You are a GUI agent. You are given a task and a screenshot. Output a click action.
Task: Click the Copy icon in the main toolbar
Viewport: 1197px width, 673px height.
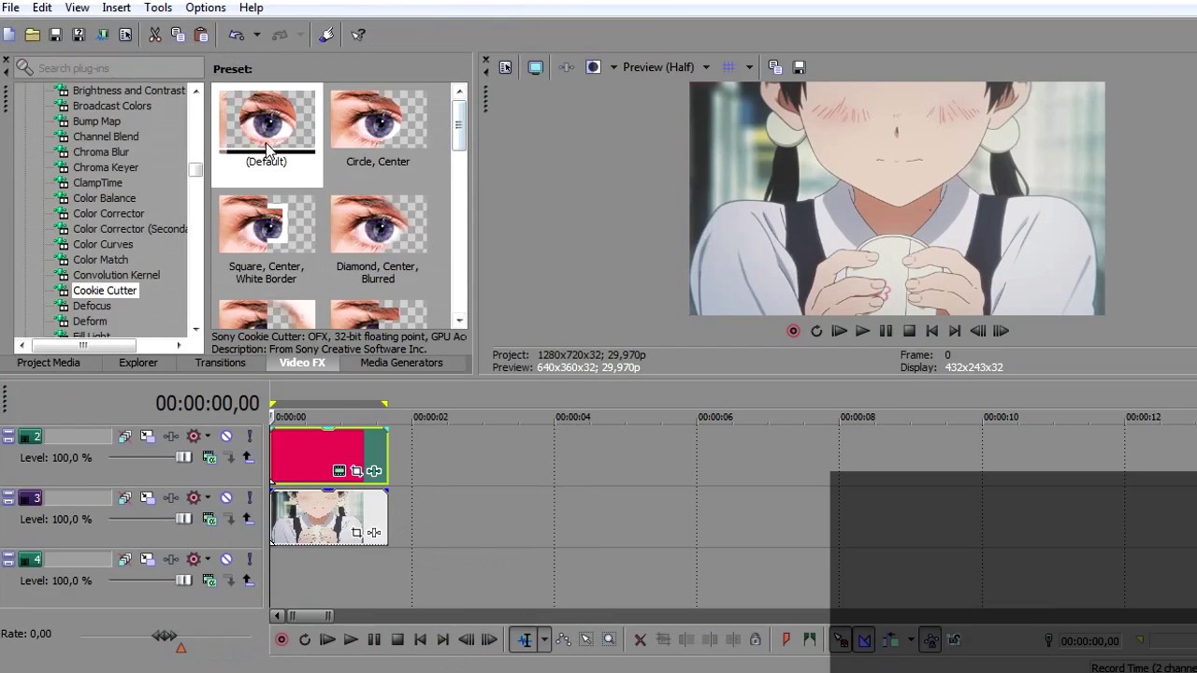pos(178,35)
